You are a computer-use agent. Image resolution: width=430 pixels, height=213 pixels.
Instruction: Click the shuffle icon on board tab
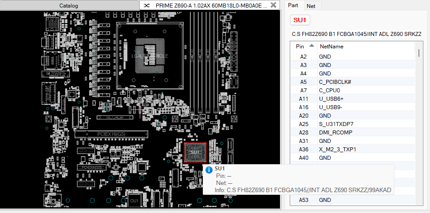[x=147, y=5]
